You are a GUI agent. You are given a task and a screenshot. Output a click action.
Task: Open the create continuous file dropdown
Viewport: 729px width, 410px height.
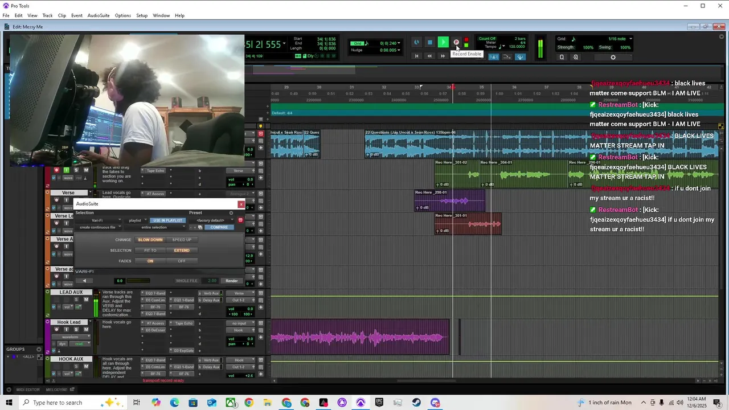click(x=99, y=227)
